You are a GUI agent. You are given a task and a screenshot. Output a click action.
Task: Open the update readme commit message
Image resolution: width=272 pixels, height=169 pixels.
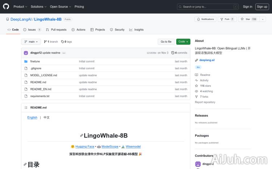(51, 53)
